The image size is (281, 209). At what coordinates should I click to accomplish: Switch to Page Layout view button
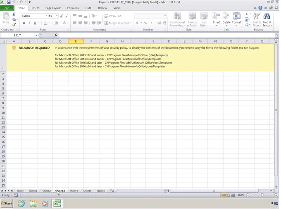[x=229, y=195]
